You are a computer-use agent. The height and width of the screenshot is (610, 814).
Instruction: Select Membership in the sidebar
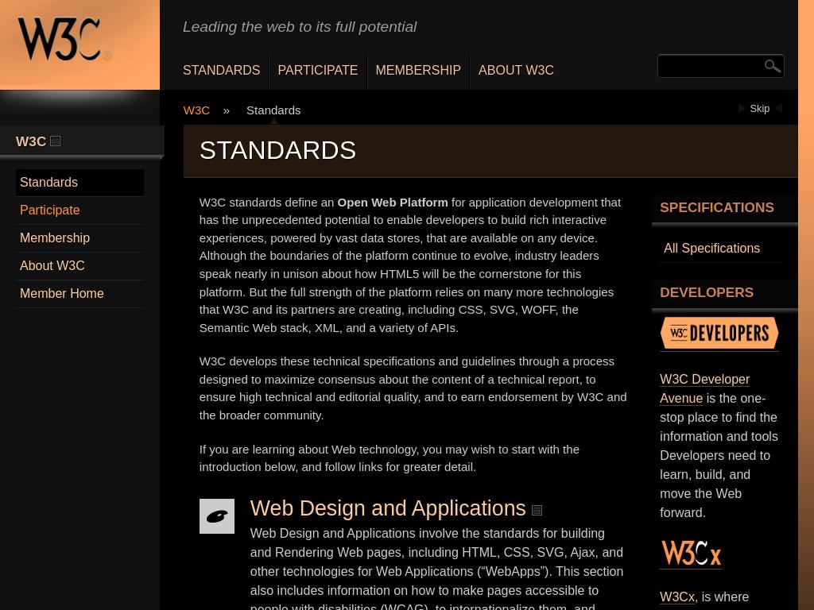pyautogui.click(x=79, y=238)
